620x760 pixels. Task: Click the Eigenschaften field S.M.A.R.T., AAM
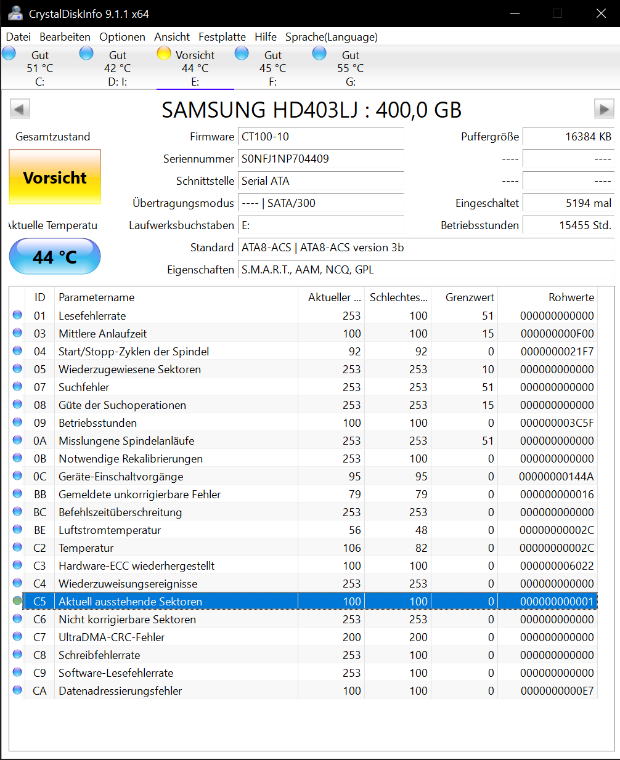[x=426, y=270]
